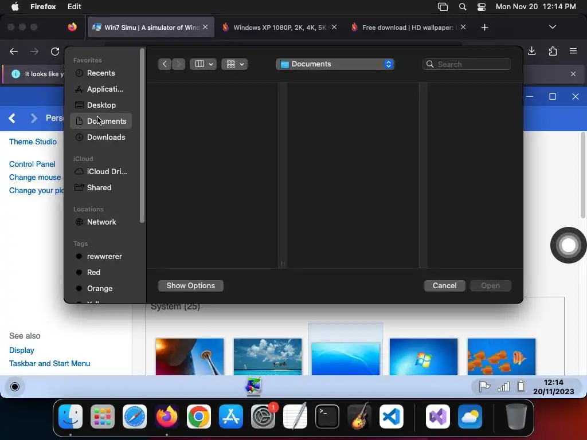Screen dimensions: 587x440
Task: Open Chrome from the Dock
Action: point(199,417)
